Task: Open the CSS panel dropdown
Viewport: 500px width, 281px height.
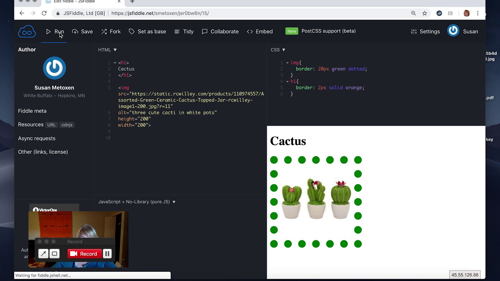Action: (x=278, y=50)
